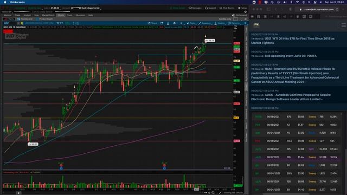Open the Drawing set: Default dropdown
The height and width of the screenshot is (195, 347).
(233, 193)
